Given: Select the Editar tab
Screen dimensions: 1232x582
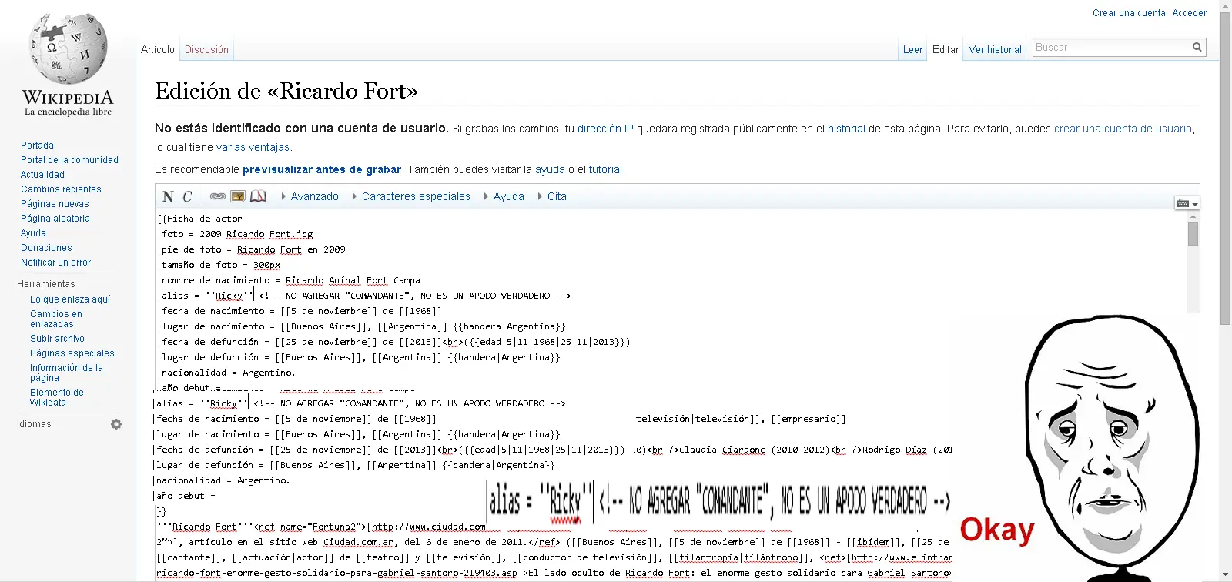Looking at the screenshot, I should (x=946, y=49).
